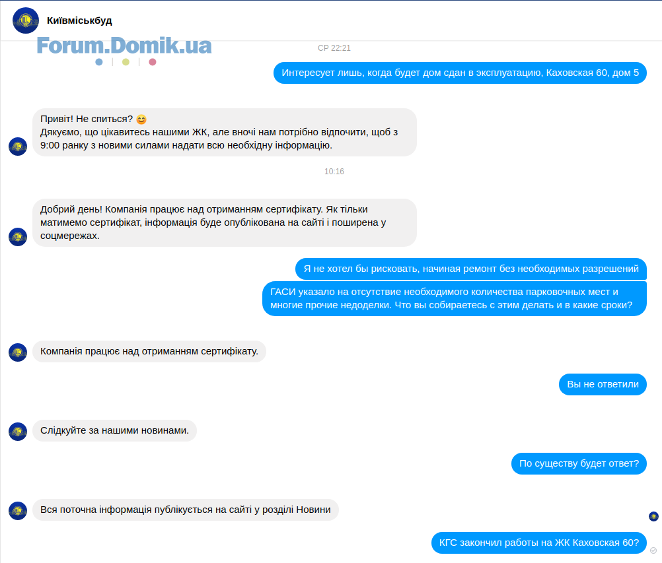
Task: Open the avatar next to 'Вся поточна інформація' message
Action: 18,511
